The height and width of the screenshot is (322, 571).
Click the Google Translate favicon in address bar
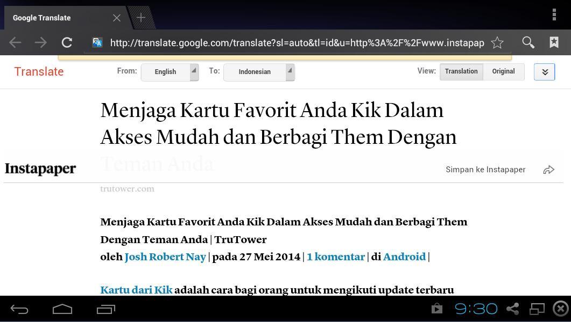(x=97, y=42)
